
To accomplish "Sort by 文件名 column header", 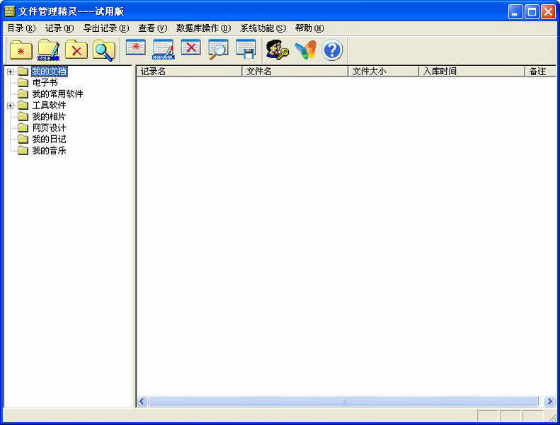I will (295, 72).
